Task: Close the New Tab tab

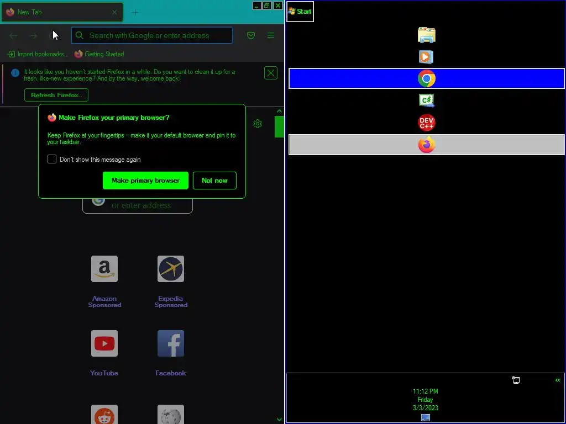Action: tap(114, 12)
